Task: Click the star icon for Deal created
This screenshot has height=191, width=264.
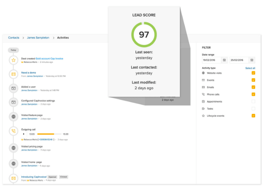Action: (13, 60)
